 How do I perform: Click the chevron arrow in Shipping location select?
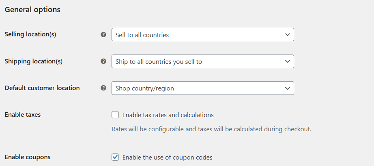[x=288, y=61]
